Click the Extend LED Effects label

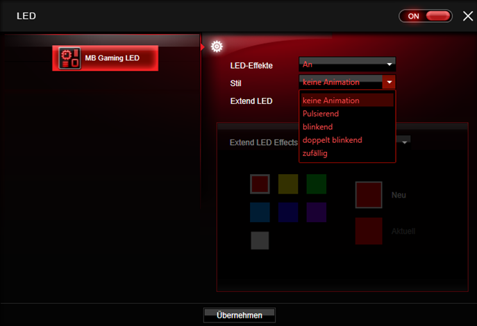point(263,142)
